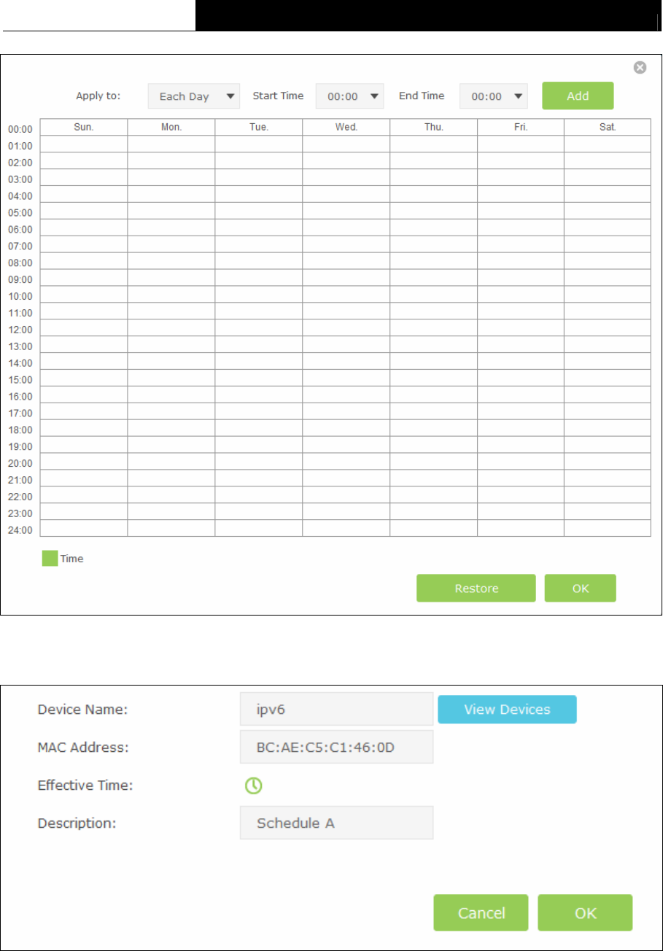Click OK in the device form
Viewport: 663px width, 951px height.
coord(586,913)
